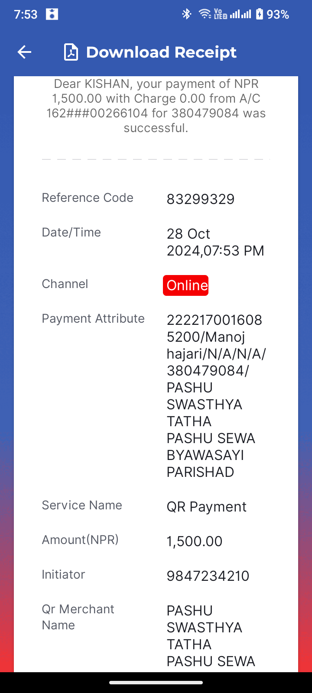Tap the notification icon beside the clock
312x693 pixels.
tap(52, 14)
